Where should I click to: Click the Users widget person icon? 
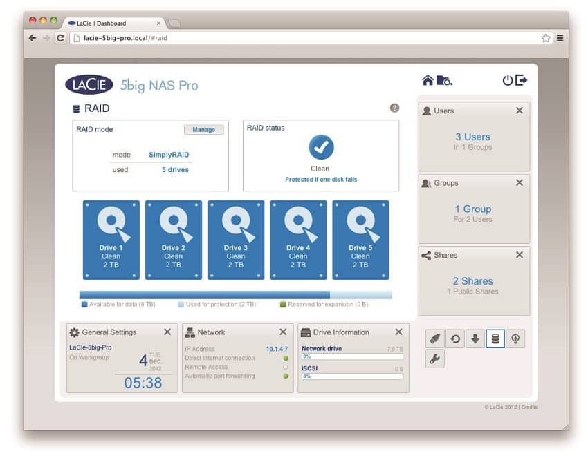point(426,111)
